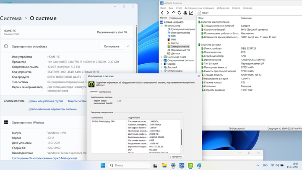Open Task View taskbar icon
This screenshot has height=170, width=302.
[155, 165]
